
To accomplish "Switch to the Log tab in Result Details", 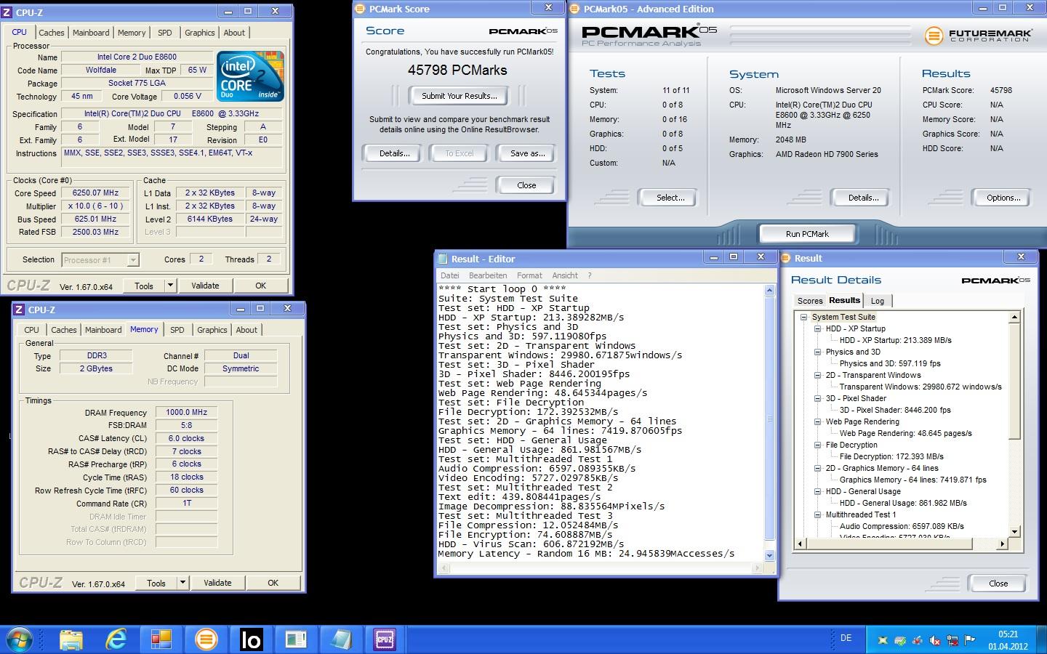I will click(x=878, y=301).
